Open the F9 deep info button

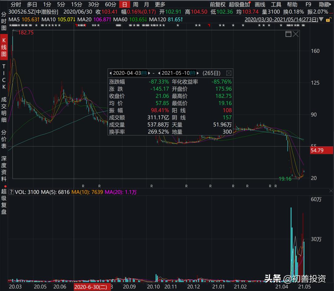coord(308,4)
